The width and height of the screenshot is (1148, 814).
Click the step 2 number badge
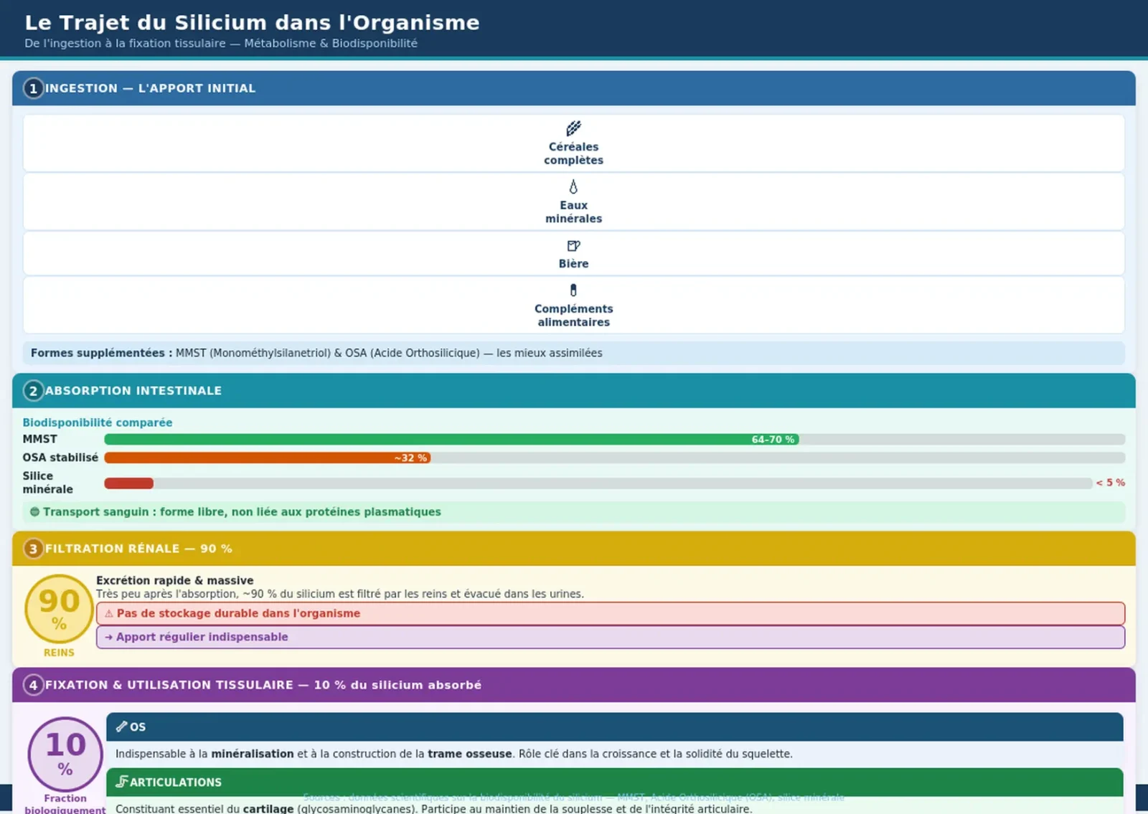click(x=33, y=391)
